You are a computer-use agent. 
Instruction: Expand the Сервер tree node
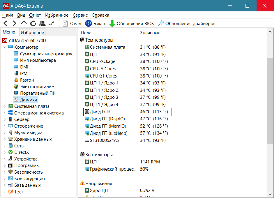(5, 119)
